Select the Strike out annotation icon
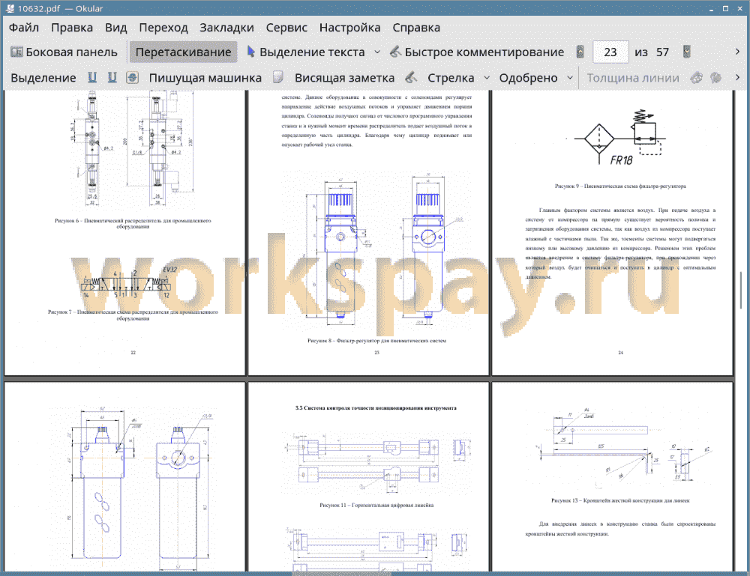The height and width of the screenshot is (576, 750). pyautogui.click(x=133, y=77)
